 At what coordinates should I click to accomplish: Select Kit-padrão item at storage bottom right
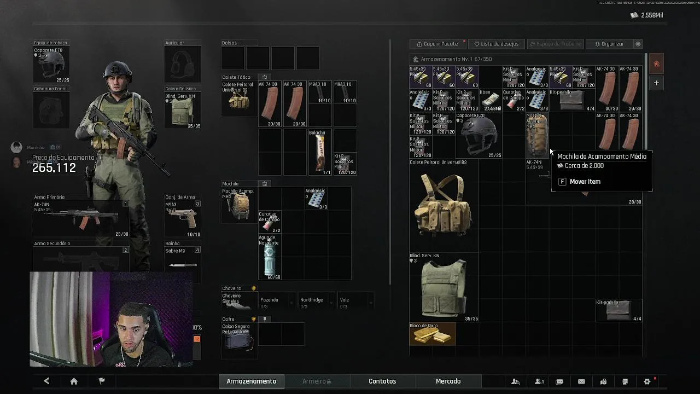pos(619,310)
